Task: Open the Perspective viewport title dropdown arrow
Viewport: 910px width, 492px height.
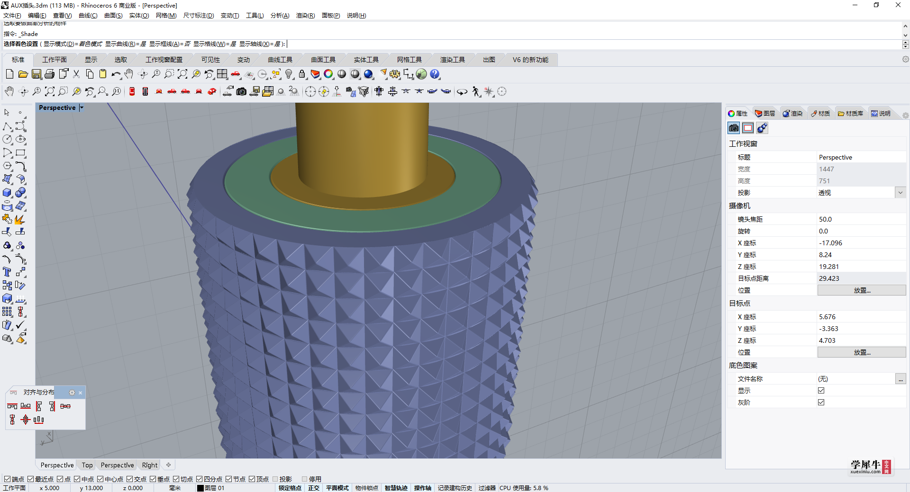Action: click(x=82, y=108)
